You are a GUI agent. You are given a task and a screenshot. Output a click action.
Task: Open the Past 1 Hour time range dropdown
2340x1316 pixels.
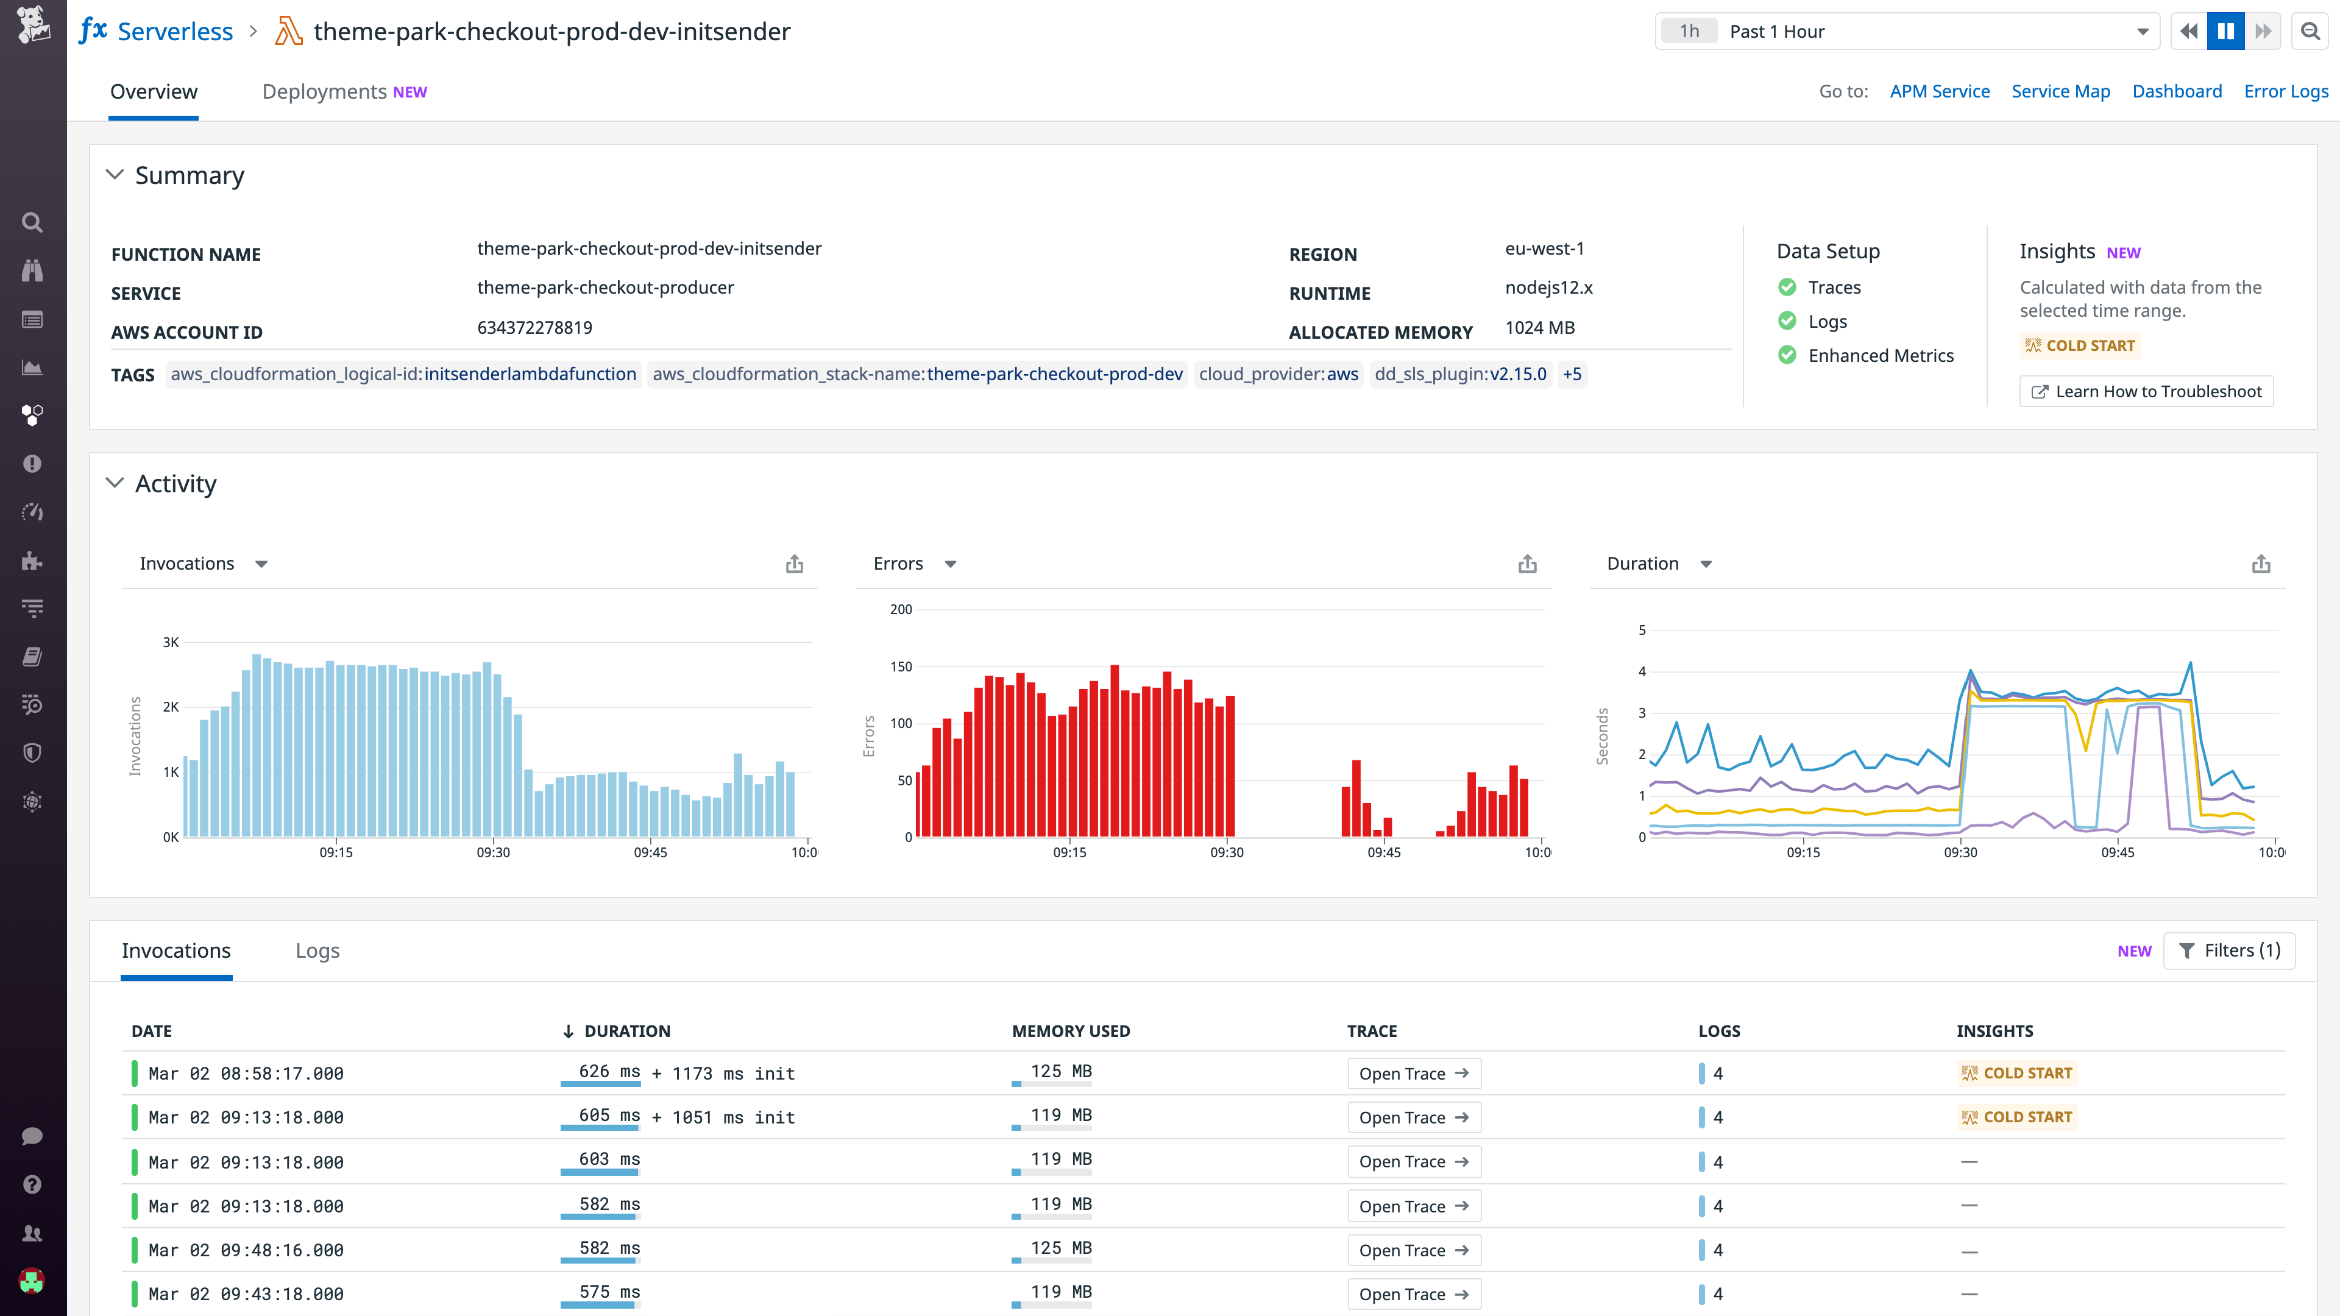(x=1907, y=30)
